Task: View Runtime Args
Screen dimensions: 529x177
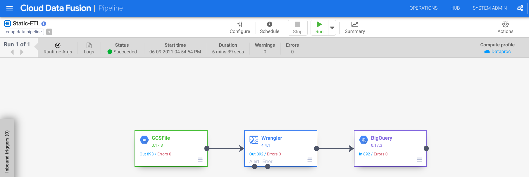Action: click(58, 48)
